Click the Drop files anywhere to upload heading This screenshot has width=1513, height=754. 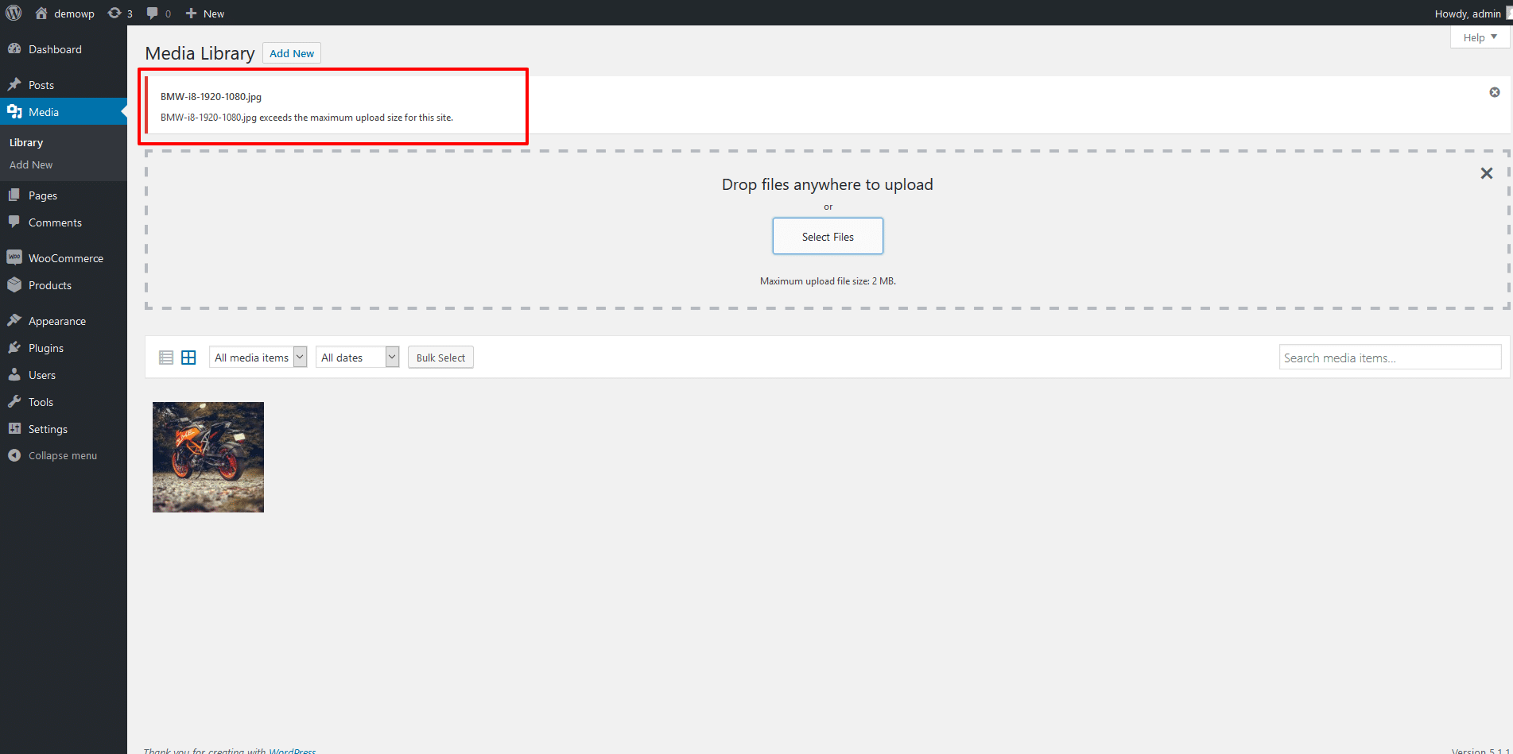click(828, 184)
